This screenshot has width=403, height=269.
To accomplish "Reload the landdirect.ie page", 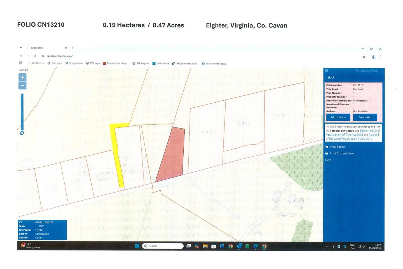I will point(35,56).
